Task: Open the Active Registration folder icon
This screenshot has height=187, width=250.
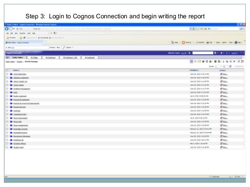Action: pos(11,74)
